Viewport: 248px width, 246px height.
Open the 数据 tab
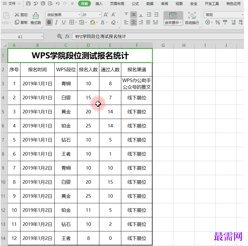pyautogui.click(x=150, y=4)
